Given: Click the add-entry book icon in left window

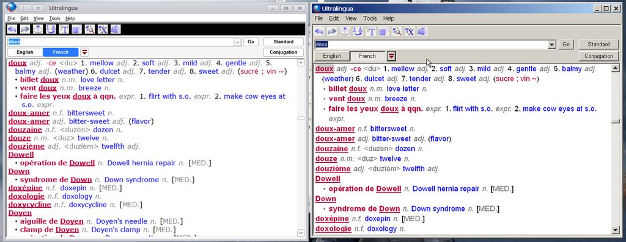Looking at the screenshot, I should pos(38,29).
